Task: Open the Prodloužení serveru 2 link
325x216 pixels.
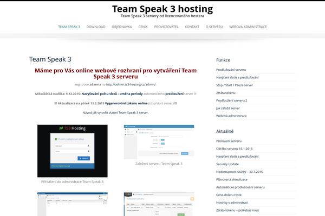Action: [x=231, y=100]
